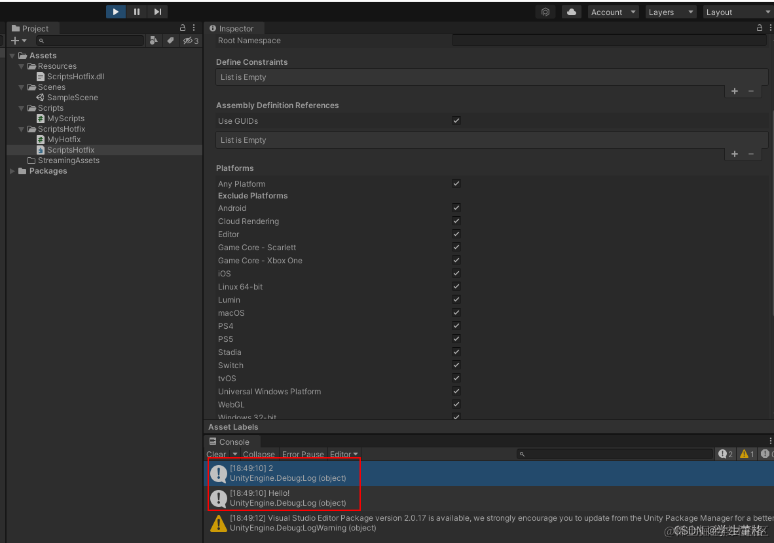Viewport: 774px width, 543px height.
Task: Toggle the PS5 platform checkbox
Action: tap(456, 339)
